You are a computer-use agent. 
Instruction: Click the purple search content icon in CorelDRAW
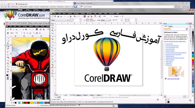point(85,16)
